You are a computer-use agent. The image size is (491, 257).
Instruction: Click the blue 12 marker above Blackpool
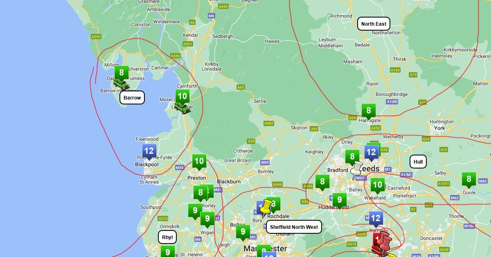click(149, 152)
